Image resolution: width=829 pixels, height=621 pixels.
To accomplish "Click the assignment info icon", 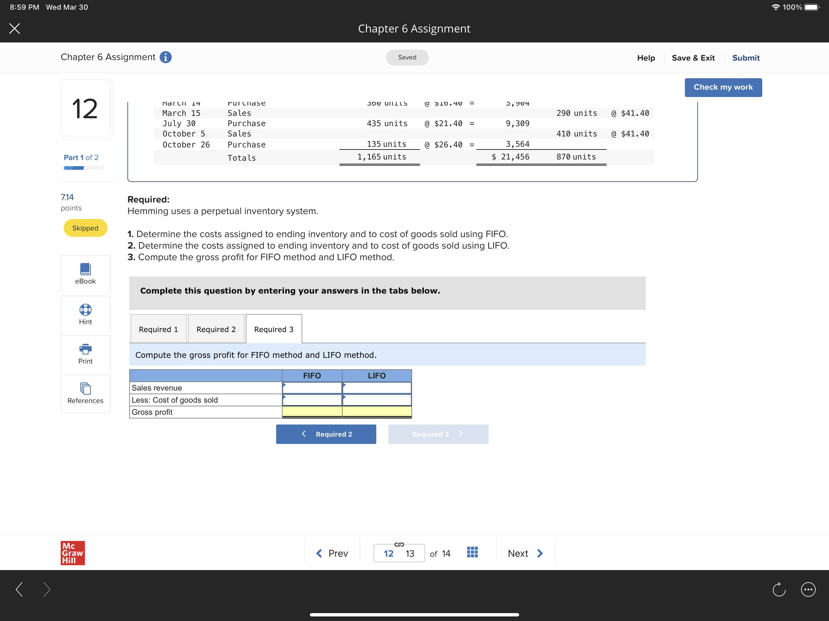I will point(166,57).
